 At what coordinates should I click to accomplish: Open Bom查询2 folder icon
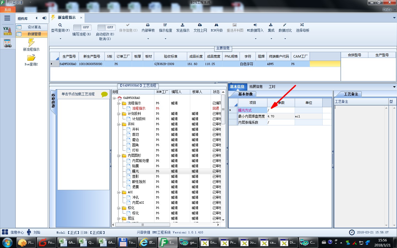tap(31, 58)
